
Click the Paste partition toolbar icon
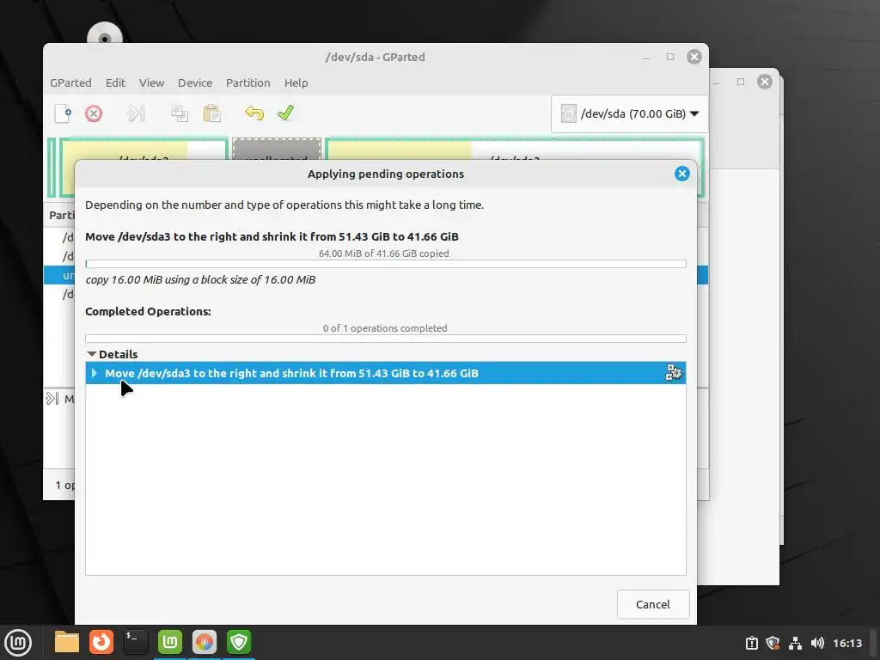click(211, 113)
